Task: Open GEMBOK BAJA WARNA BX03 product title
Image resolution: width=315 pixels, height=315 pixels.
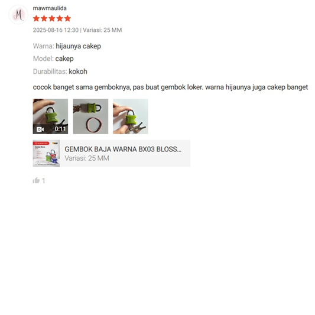Action: tap(123, 150)
